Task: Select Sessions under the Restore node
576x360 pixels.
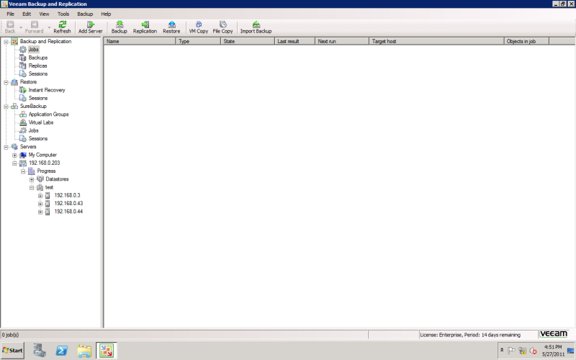Action: (x=38, y=98)
